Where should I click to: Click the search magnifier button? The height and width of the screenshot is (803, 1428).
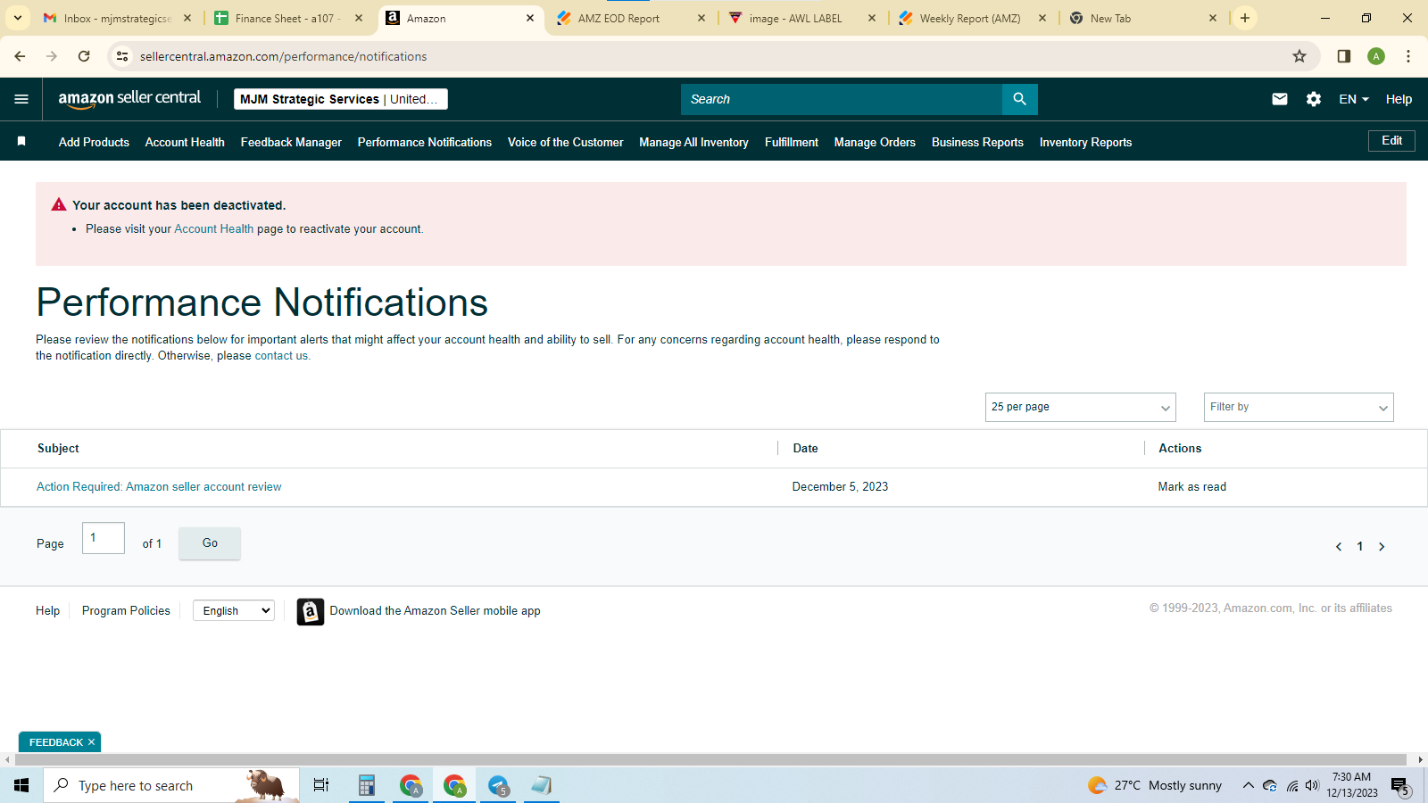coord(1019,99)
